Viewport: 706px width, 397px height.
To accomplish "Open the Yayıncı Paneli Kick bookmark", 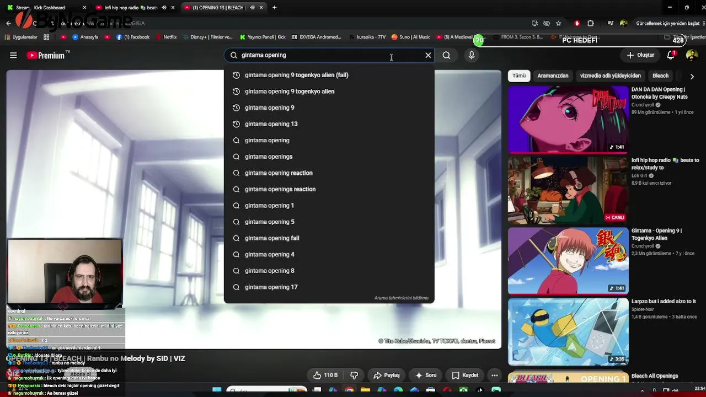I will pyautogui.click(x=263, y=37).
